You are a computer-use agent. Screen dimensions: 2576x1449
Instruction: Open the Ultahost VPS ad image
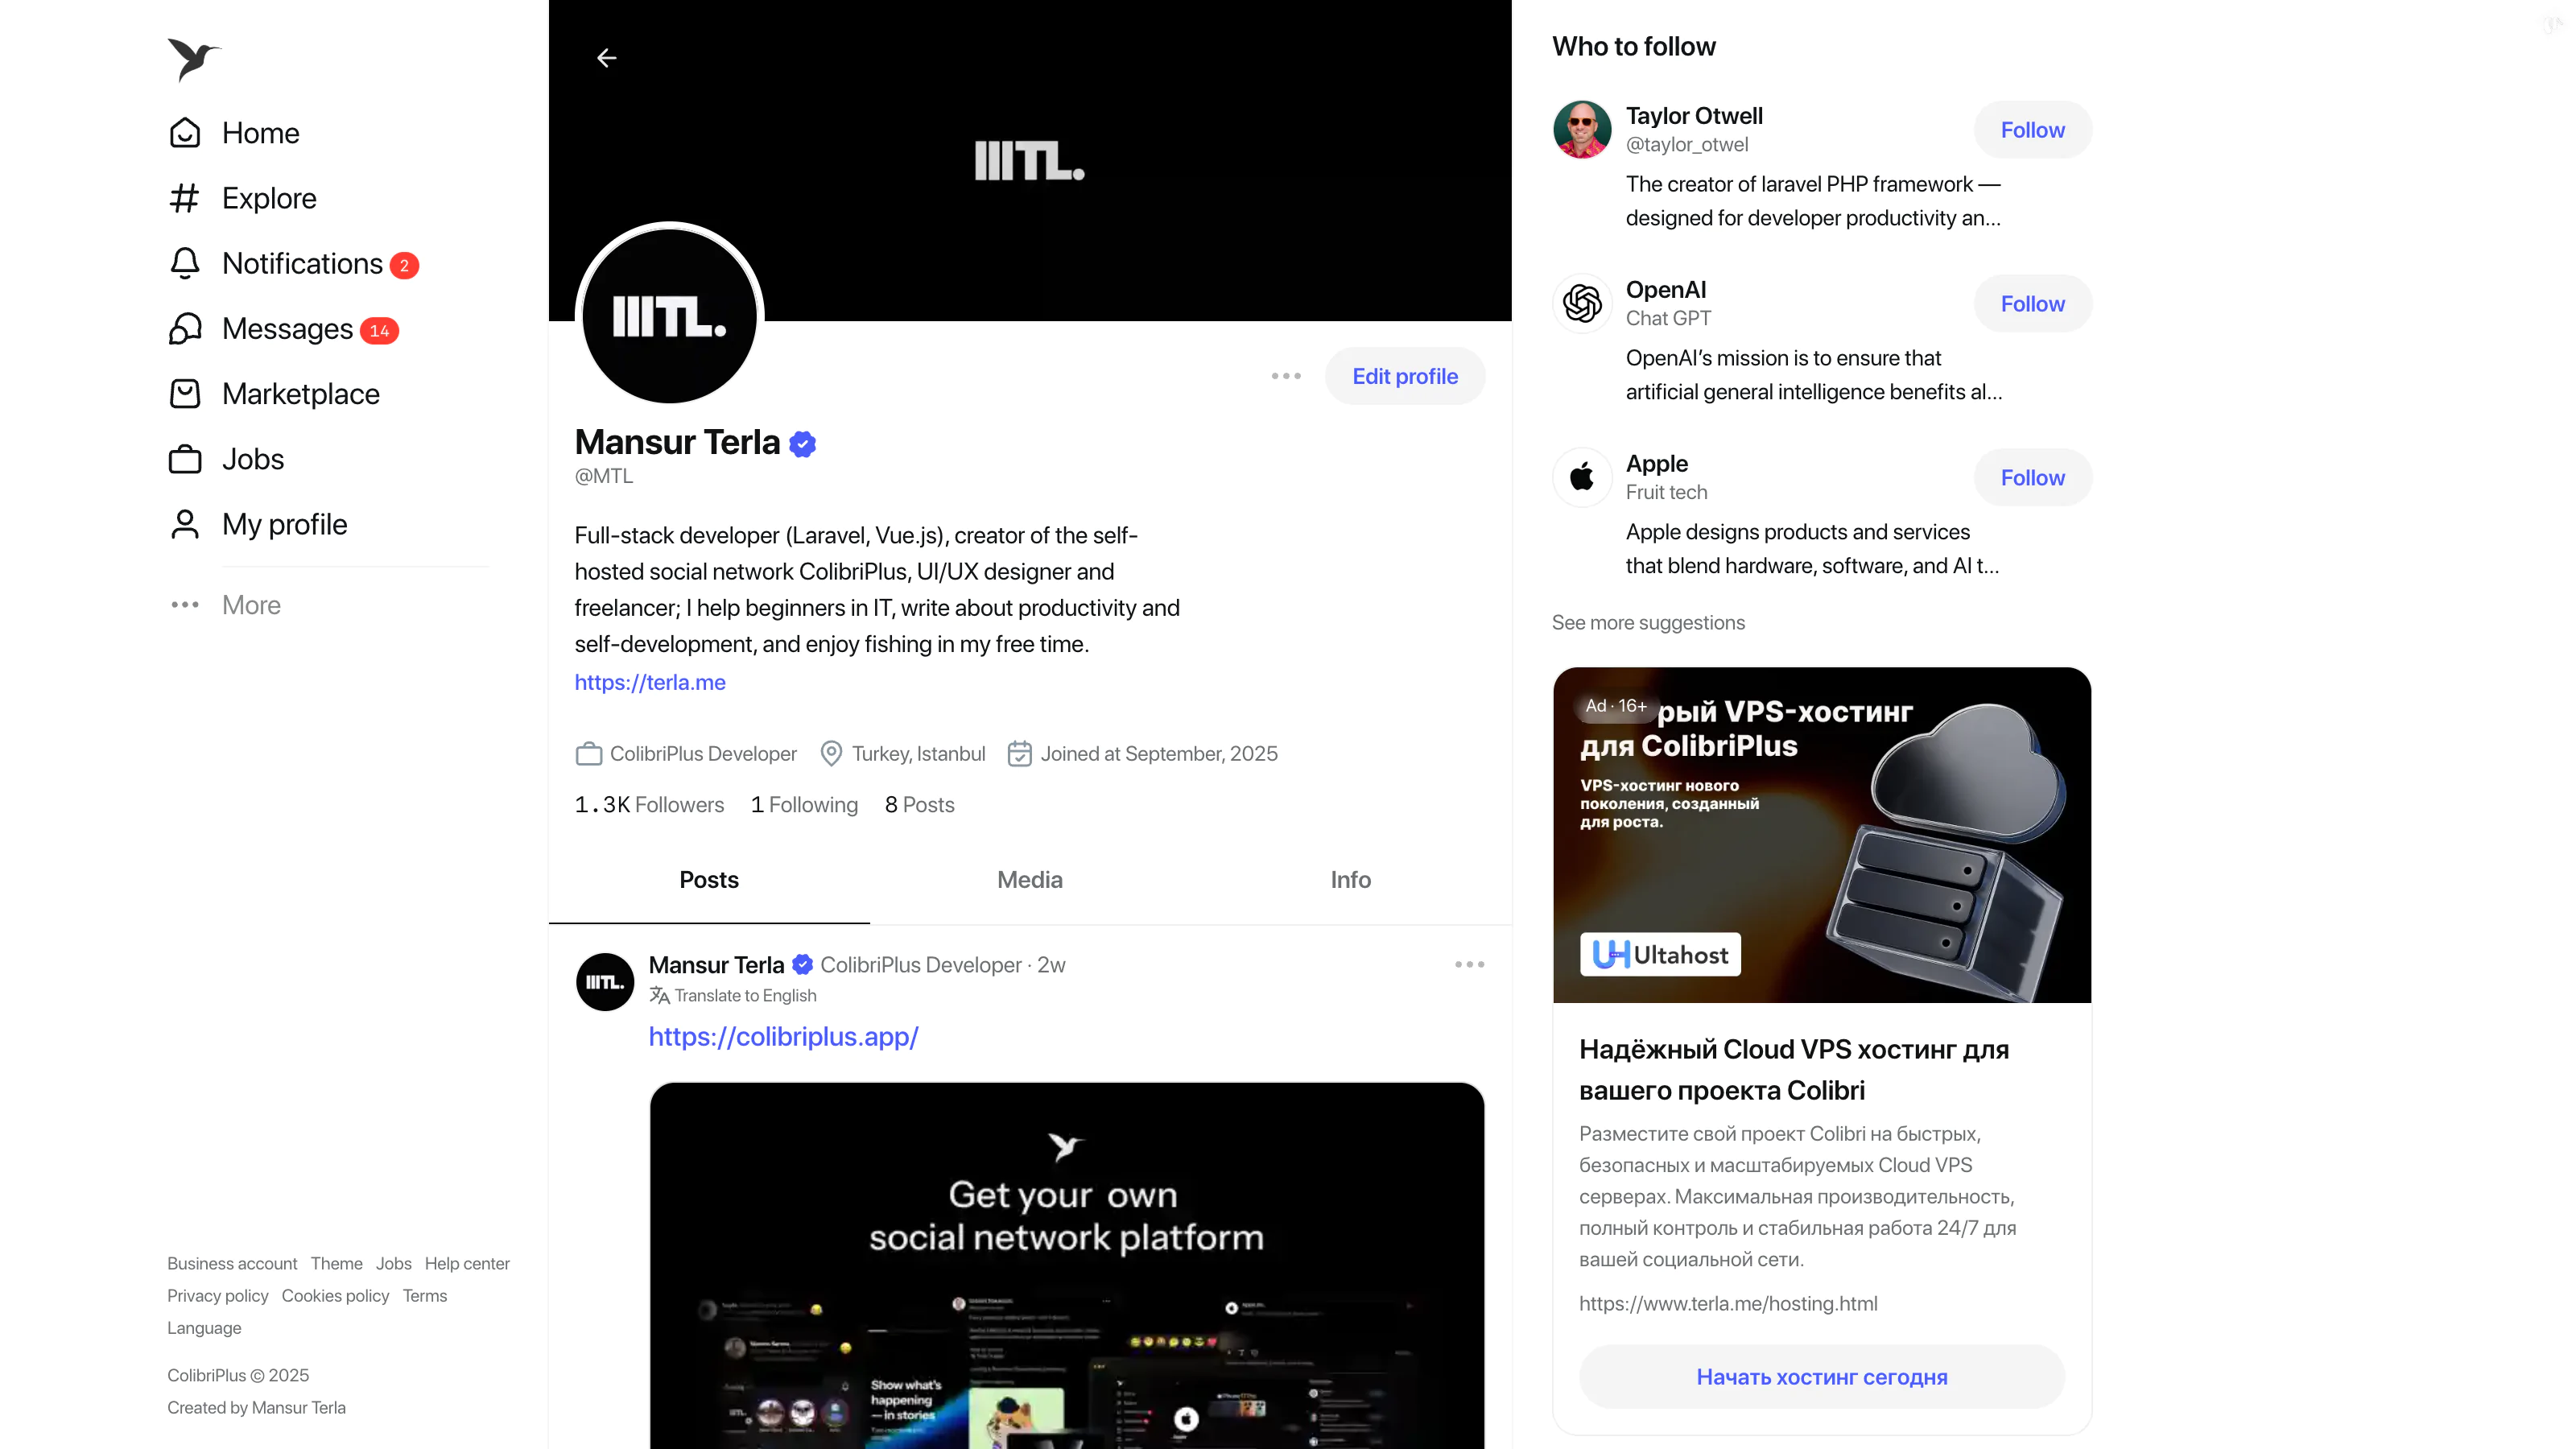(1822, 835)
